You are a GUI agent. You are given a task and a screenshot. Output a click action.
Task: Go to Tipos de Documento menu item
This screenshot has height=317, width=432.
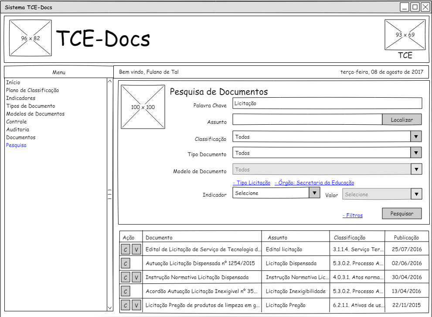coord(31,106)
